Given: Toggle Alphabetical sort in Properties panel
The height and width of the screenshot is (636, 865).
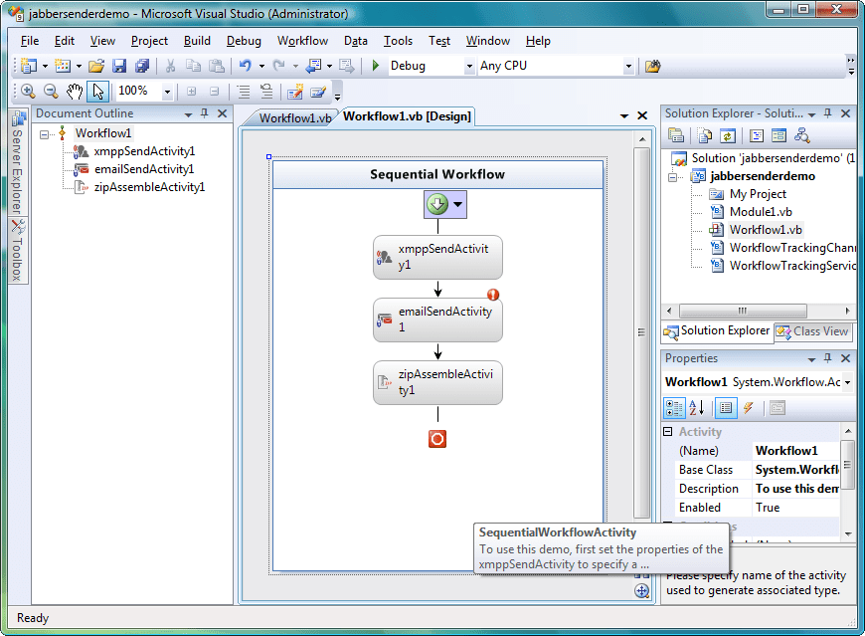Looking at the screenshot, I should click(697, 408).
